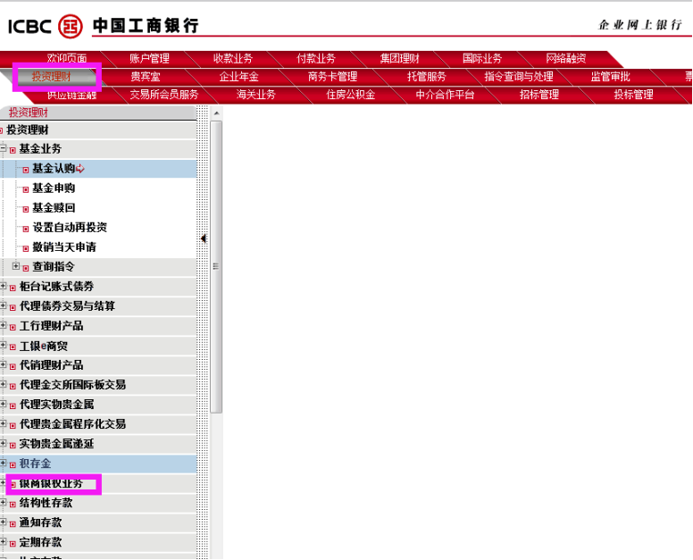Viewport: 693px width, 560px height.
Task: Expand the 代销理财产品 node
Action: tap(4, 365)
